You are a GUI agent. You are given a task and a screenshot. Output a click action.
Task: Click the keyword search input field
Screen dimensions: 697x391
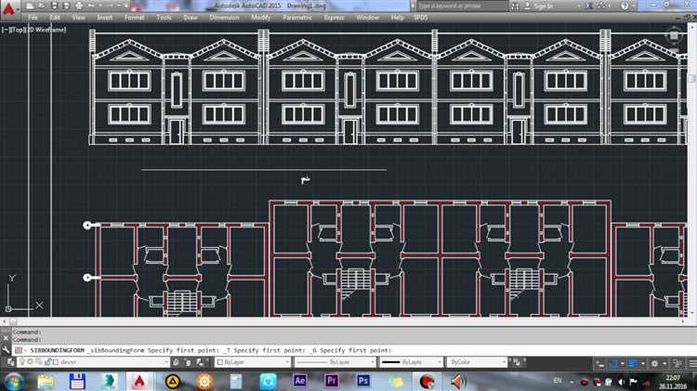tap(465, 6)
